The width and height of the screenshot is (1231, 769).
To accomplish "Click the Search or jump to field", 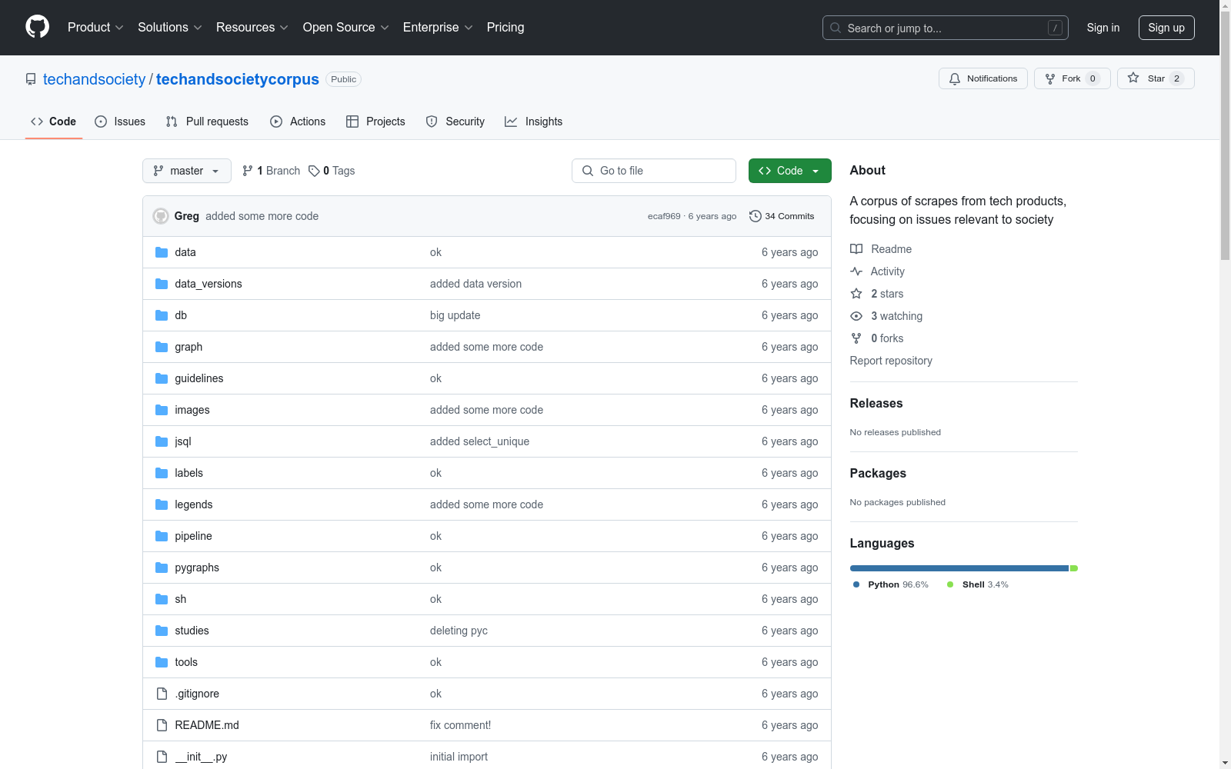I will tap(946, 28).
